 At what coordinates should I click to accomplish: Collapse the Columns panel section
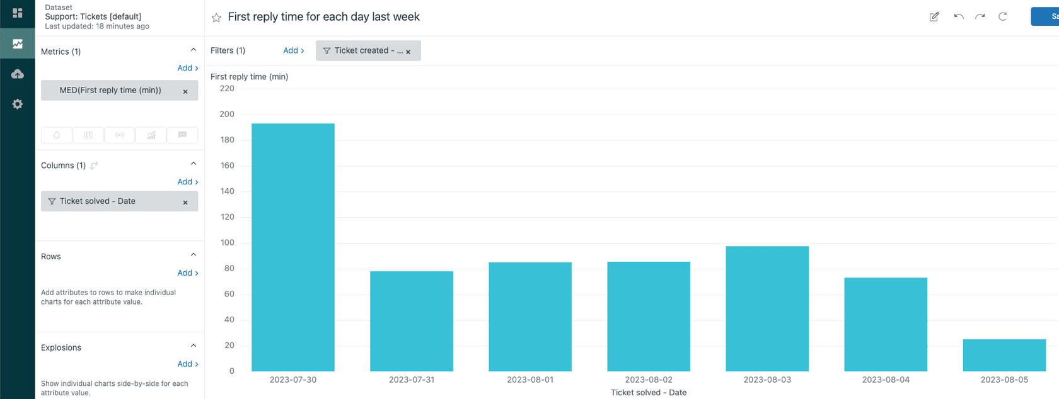tap(194, 163)
